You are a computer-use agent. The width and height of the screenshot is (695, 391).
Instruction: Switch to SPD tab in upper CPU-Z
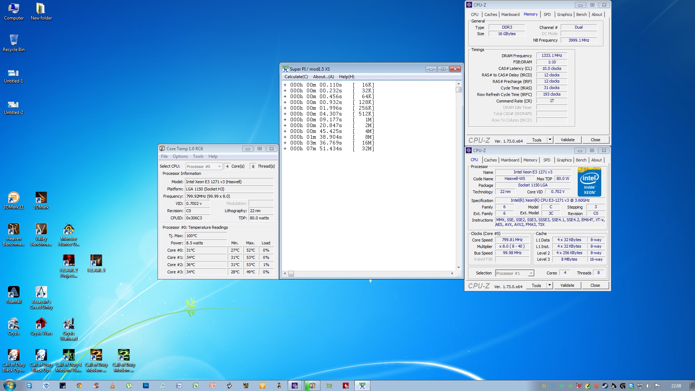click(547, 14)
